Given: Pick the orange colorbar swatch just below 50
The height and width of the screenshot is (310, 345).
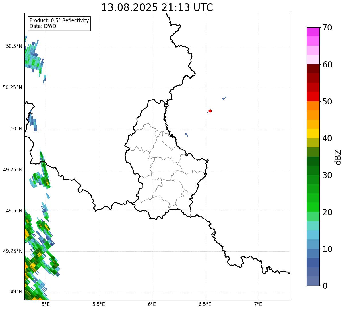Looking at the screenshot, I should (313, 106).
